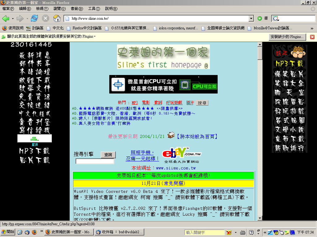The width and height of the screenshot is (317, 237).
Task: Click the 聊天室 right sidebar link
Action: point(289,93)
